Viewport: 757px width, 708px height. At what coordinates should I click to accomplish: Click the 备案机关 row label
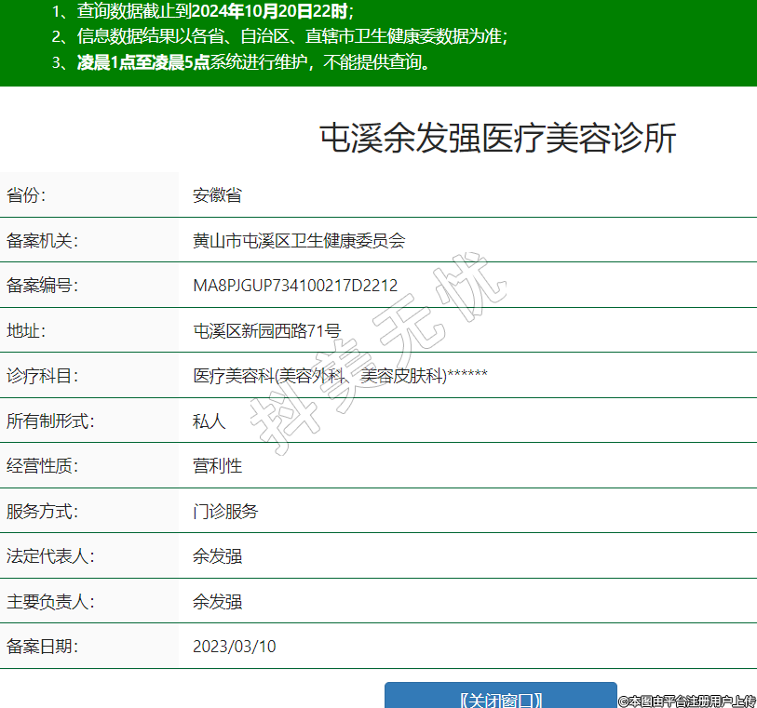[43, 240]
